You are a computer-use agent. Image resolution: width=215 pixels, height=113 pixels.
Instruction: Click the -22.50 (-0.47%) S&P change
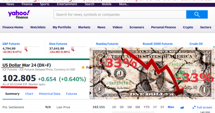(12, 52)
